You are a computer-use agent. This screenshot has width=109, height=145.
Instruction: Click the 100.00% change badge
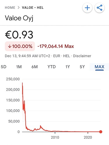pyautogui.click(x=20, y=46)
